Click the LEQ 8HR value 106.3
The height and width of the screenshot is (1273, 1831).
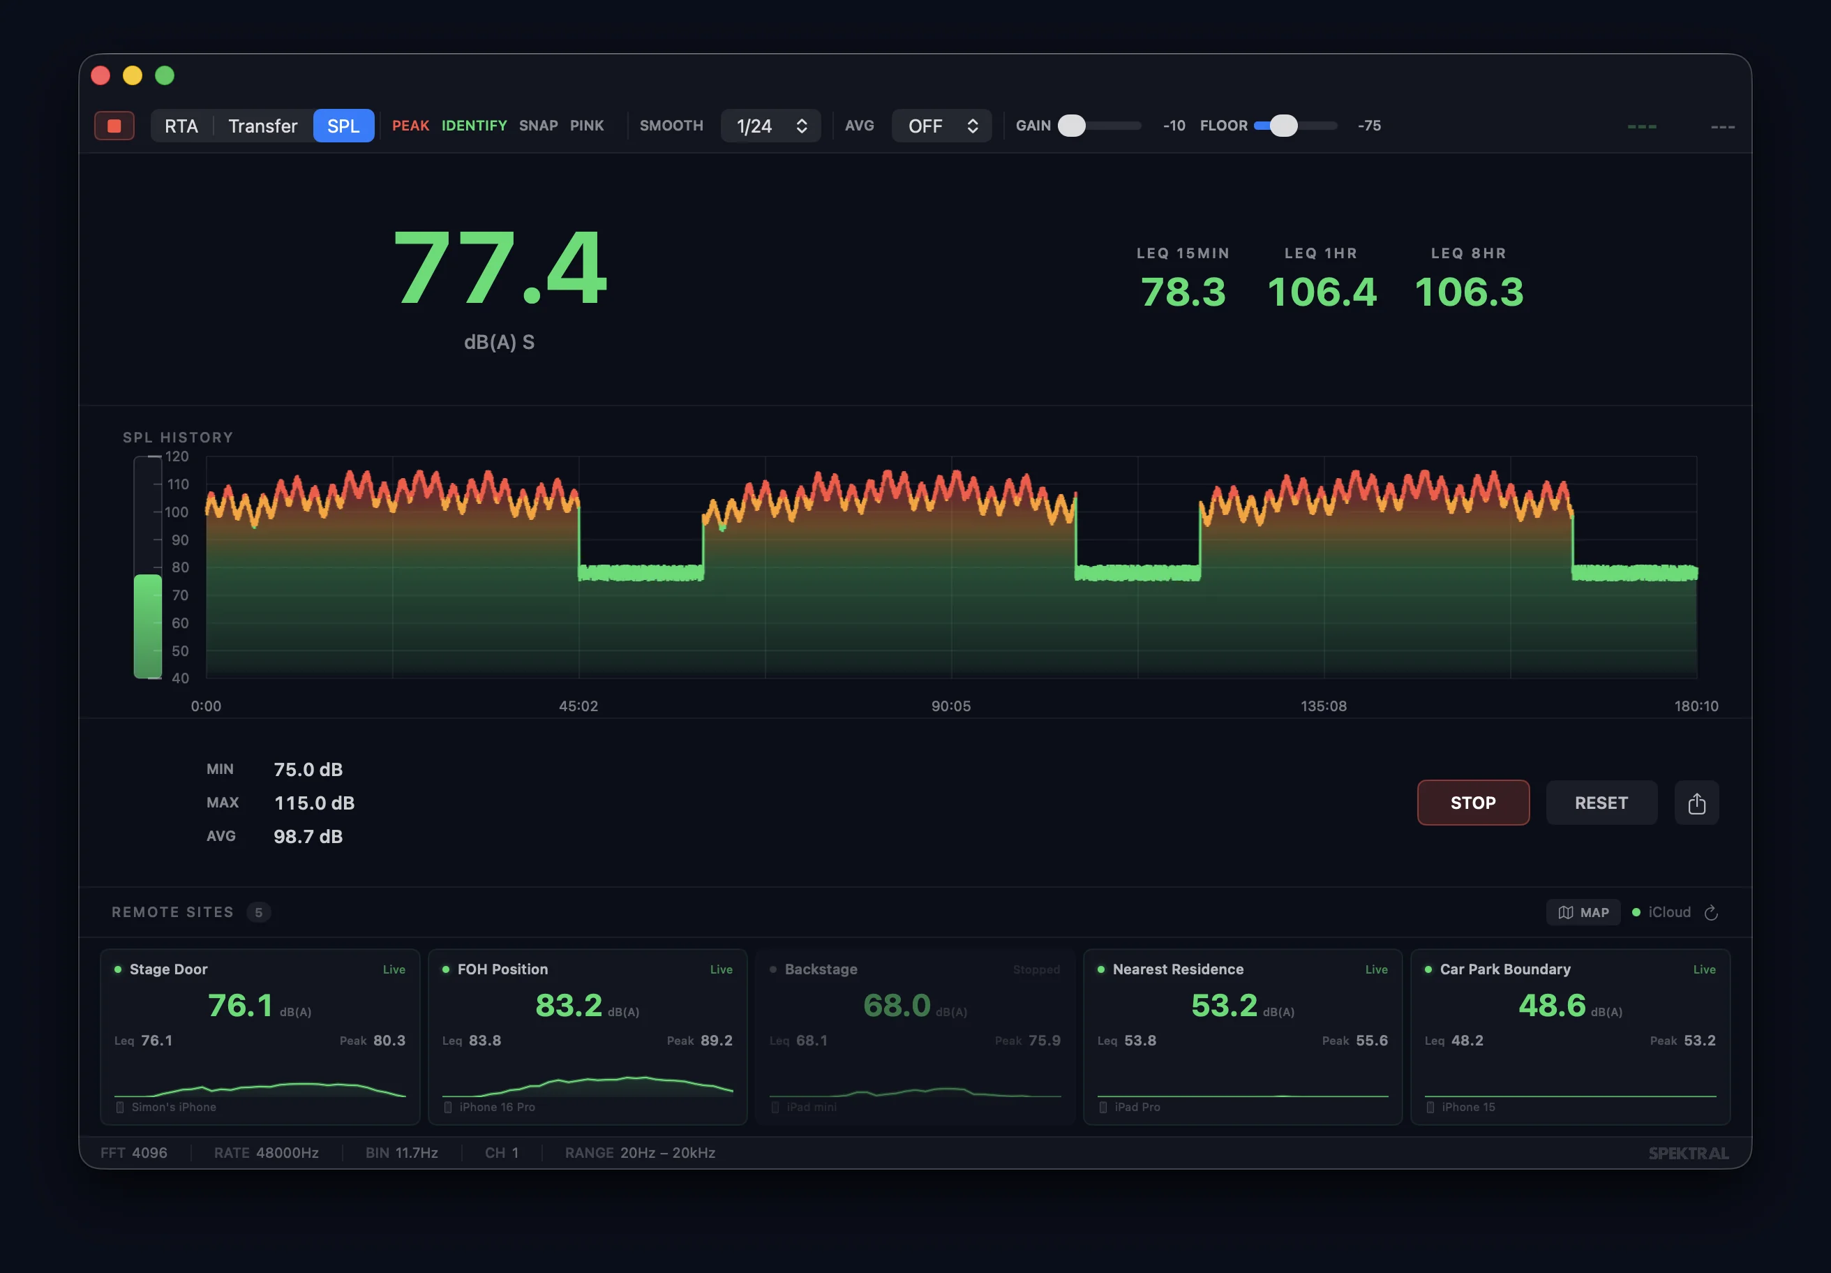click(1469, 292)
